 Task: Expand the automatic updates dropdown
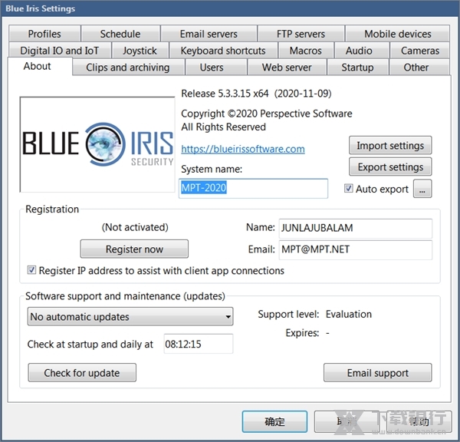pos(130,317)
